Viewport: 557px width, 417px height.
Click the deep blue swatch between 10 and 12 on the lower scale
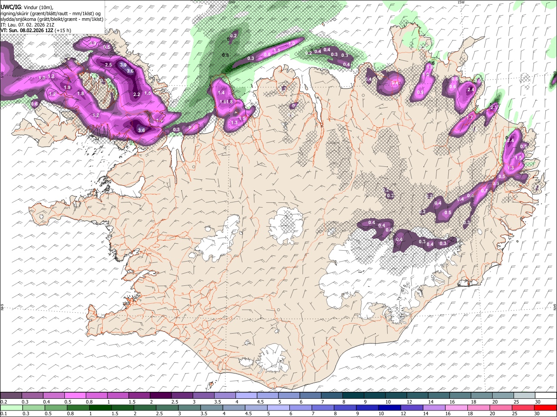click(x=389, y=407)
